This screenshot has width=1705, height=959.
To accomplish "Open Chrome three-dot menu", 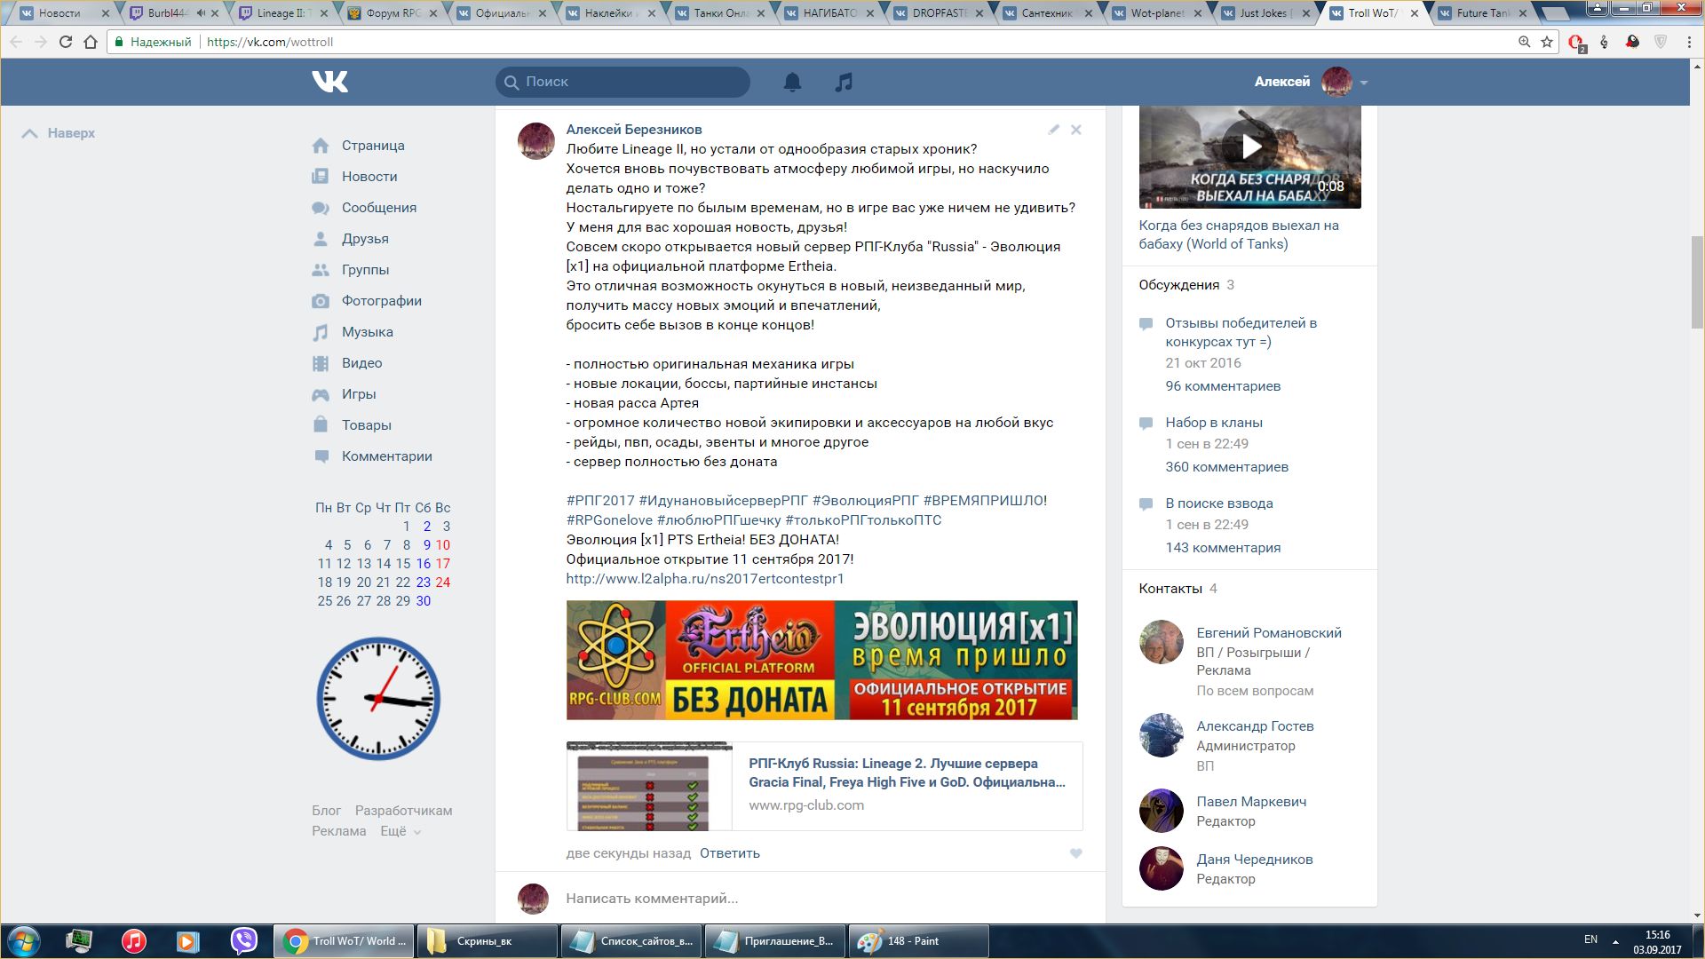I will [x=1689, y=42].
